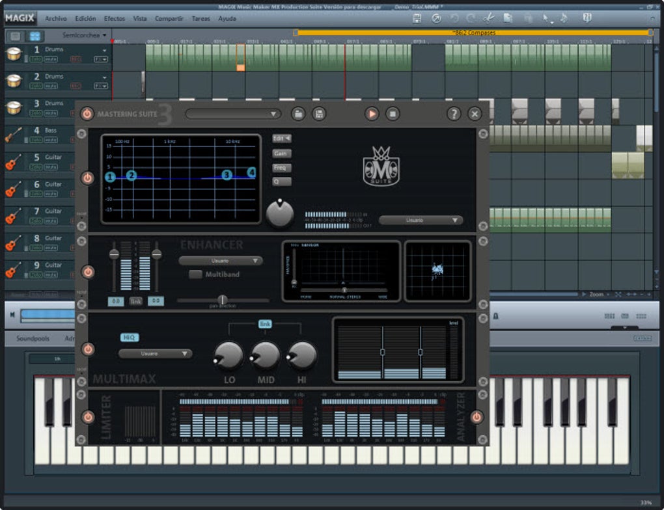Stop playback in Mastering Suite

point(393,114)
